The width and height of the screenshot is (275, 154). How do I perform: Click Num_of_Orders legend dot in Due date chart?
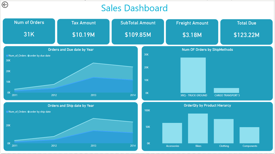(x=7, y=56)
